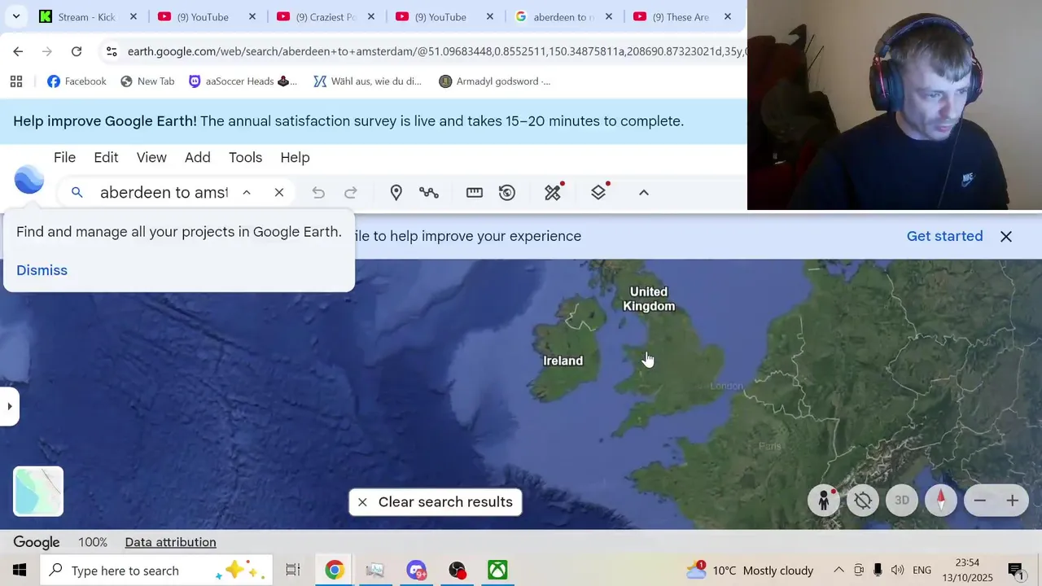
Task: Expand the side panel arrow on left edge
Action: click(x=9, y=406)
